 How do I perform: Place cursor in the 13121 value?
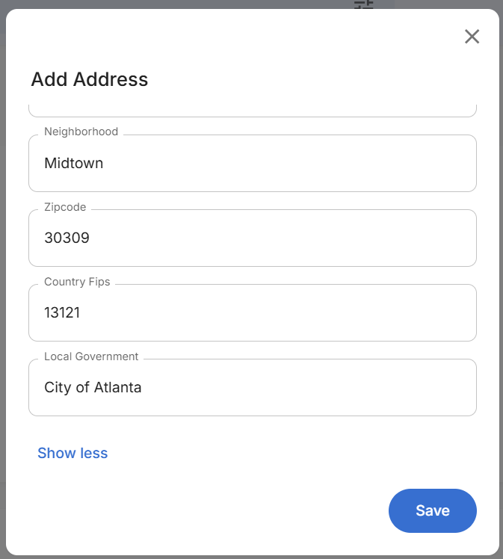(62, 312)
